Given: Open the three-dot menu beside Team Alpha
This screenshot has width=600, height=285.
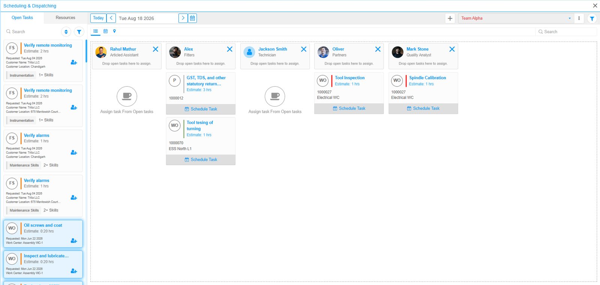Looking at the screenshot, I should click(x=579, y=18).
